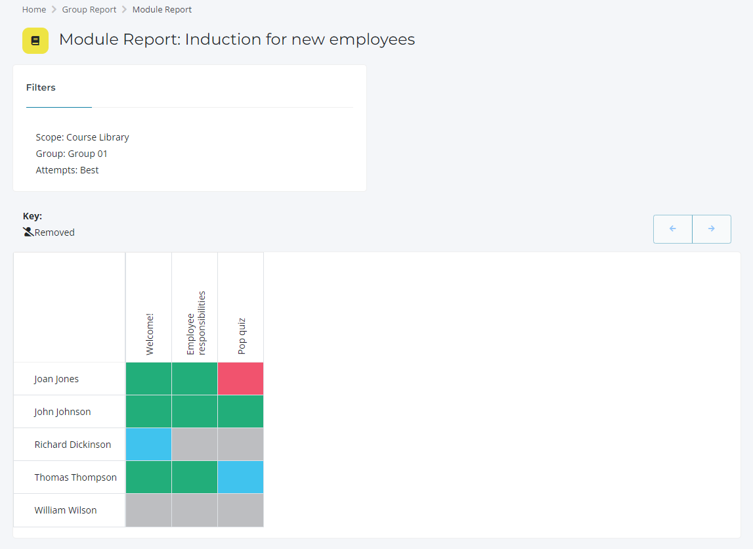Screen dimensions: 753x549
Task: Go to previous page with left arrow
Action: click(x=673, y=229)
